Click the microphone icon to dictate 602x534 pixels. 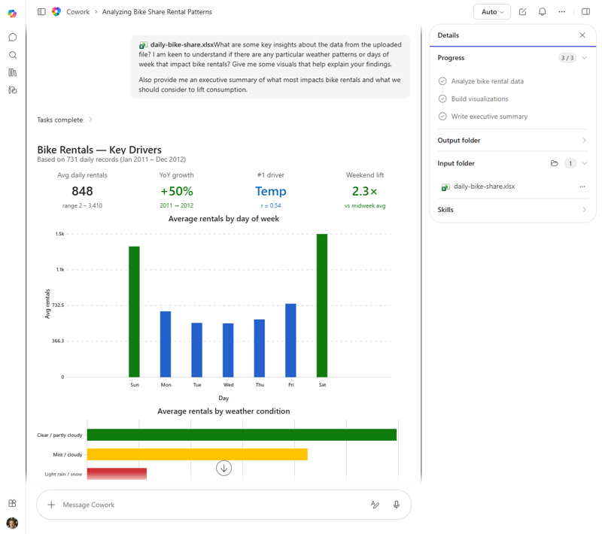tap(397, 505)
